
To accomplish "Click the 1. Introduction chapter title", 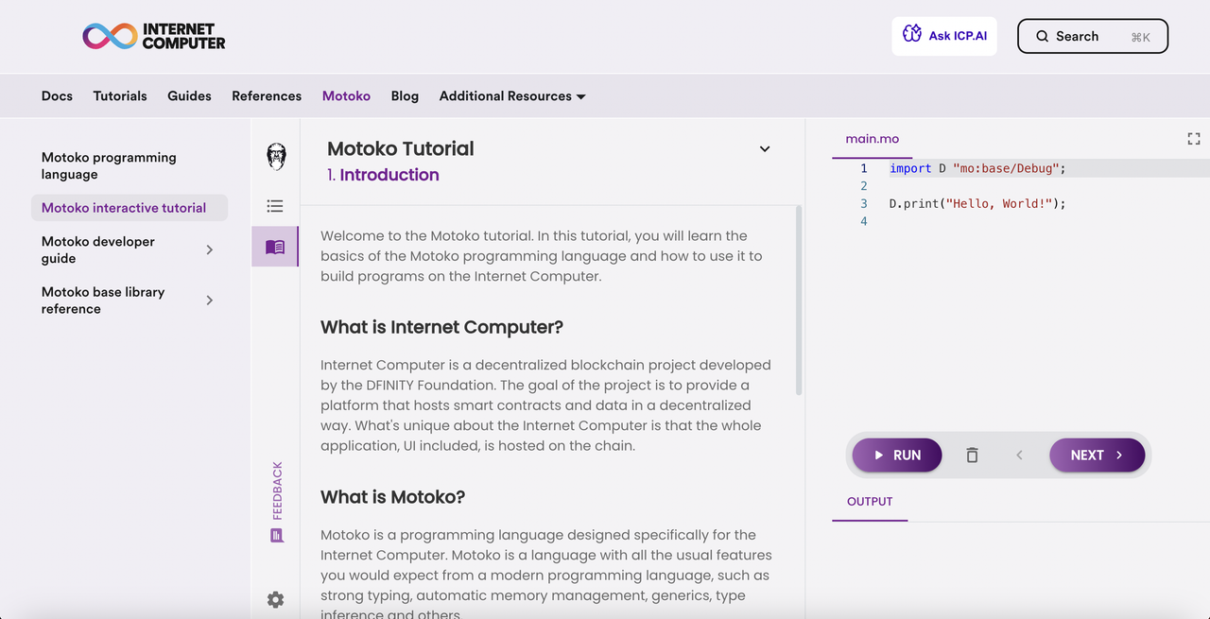I will point(383,175).
